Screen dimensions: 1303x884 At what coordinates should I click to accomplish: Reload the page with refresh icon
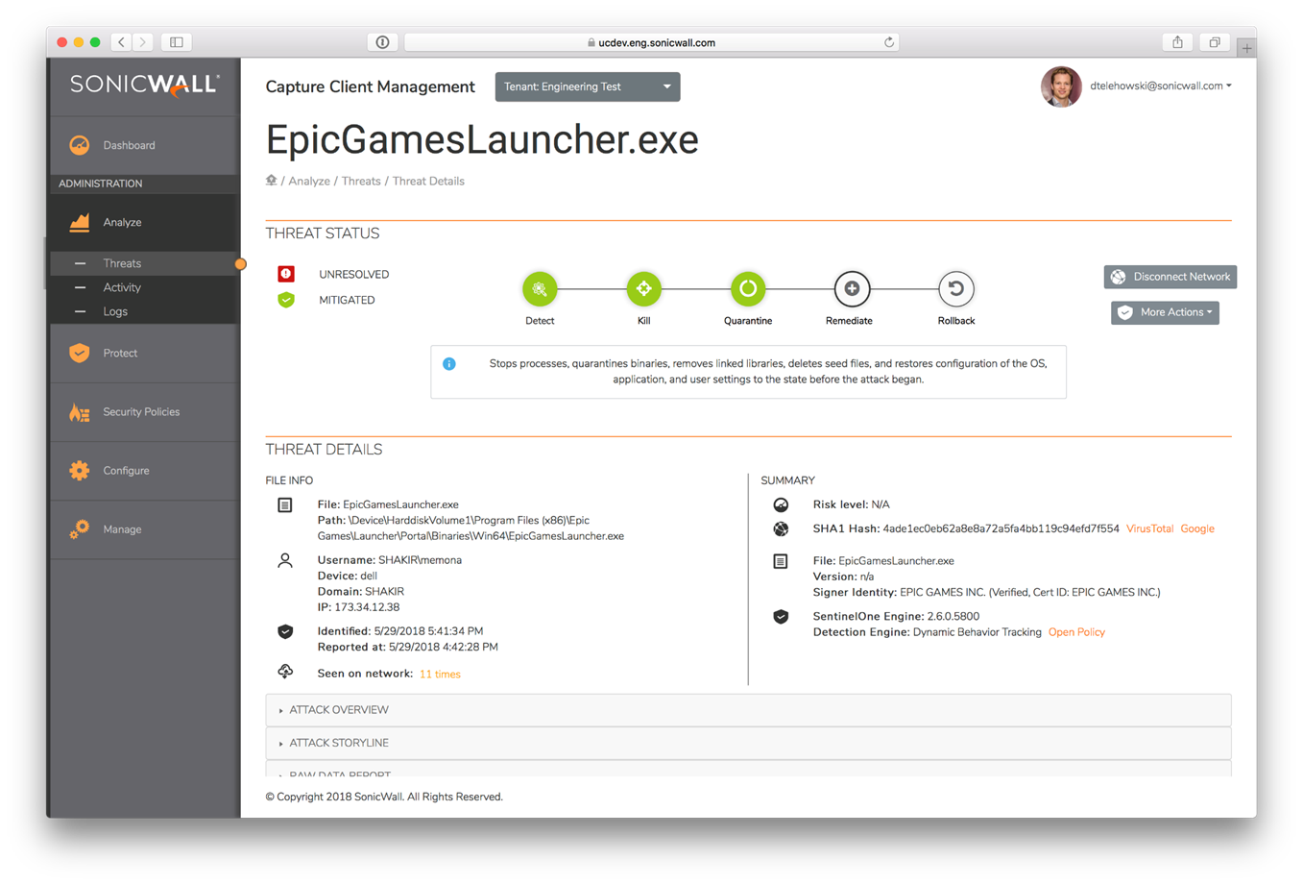tap(889, 42)
